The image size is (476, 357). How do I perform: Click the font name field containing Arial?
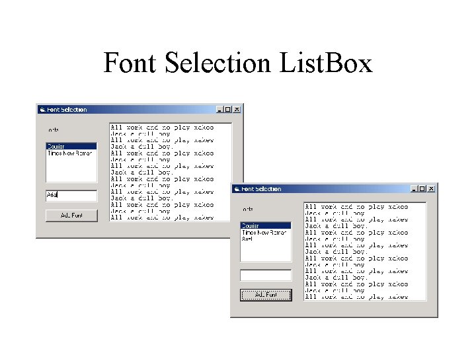point(71,196)
